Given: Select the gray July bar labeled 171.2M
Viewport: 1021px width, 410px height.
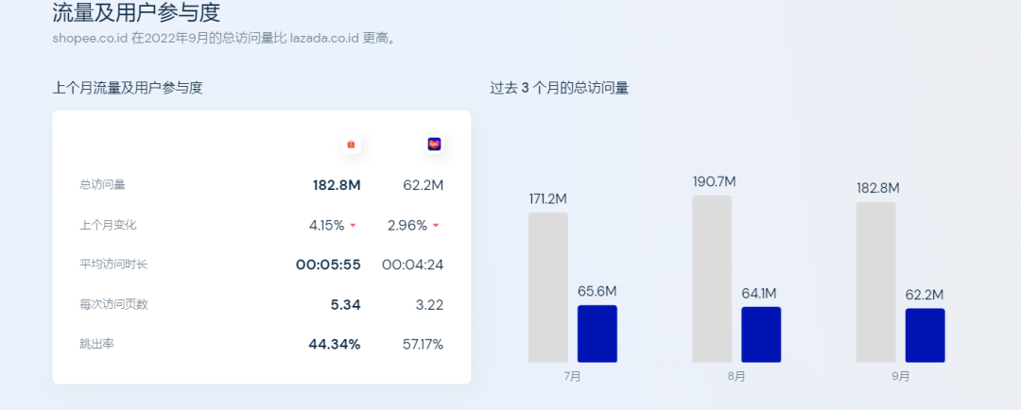Looking at the screenshot, I should tap(547, 287).
